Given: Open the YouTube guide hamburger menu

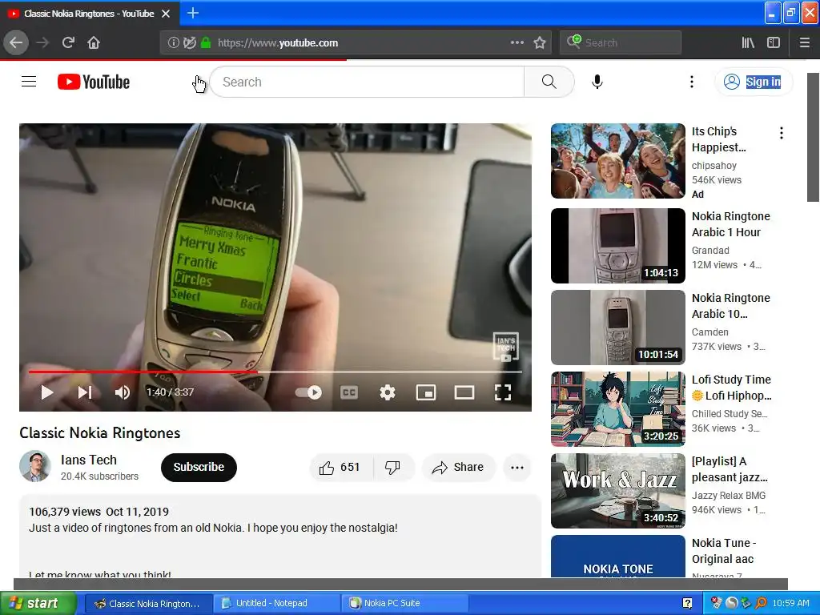Looking at the screenshot, I should (29, 82).
